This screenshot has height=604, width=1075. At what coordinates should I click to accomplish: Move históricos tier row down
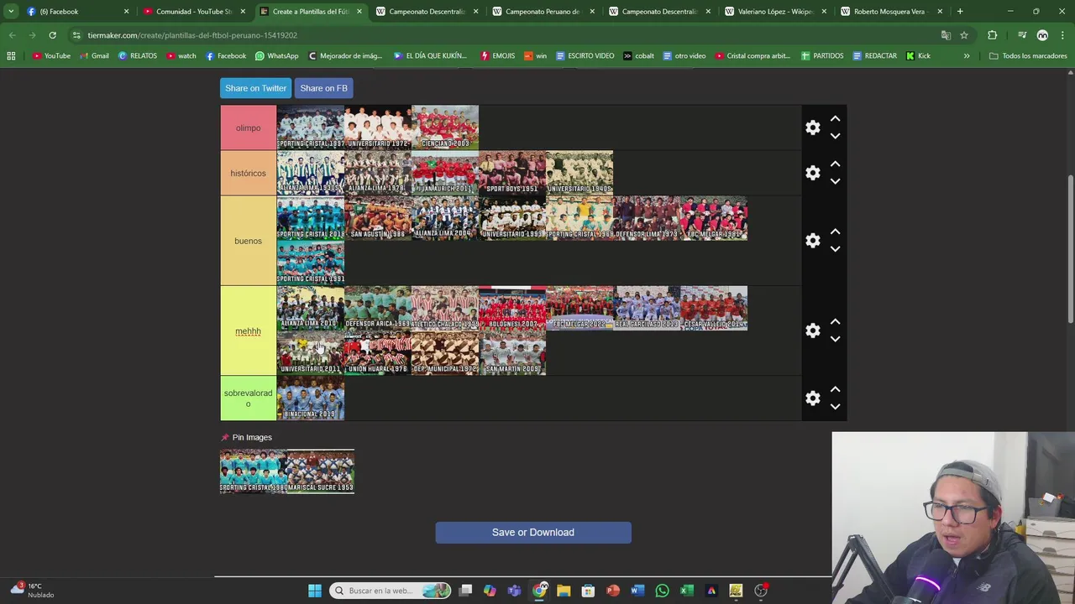[x=835, y=181]
